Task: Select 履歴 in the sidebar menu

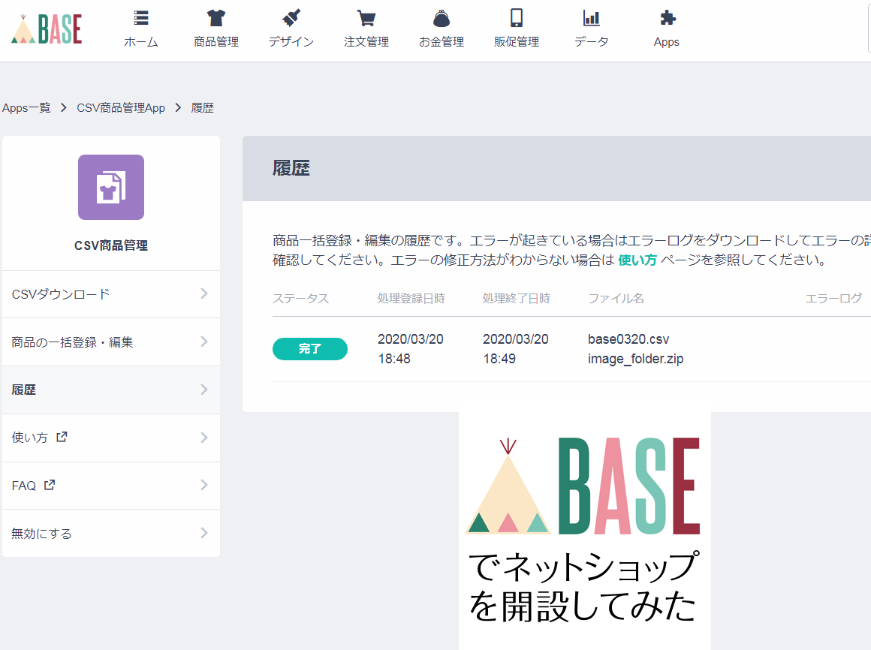Action: pos(24,390)
